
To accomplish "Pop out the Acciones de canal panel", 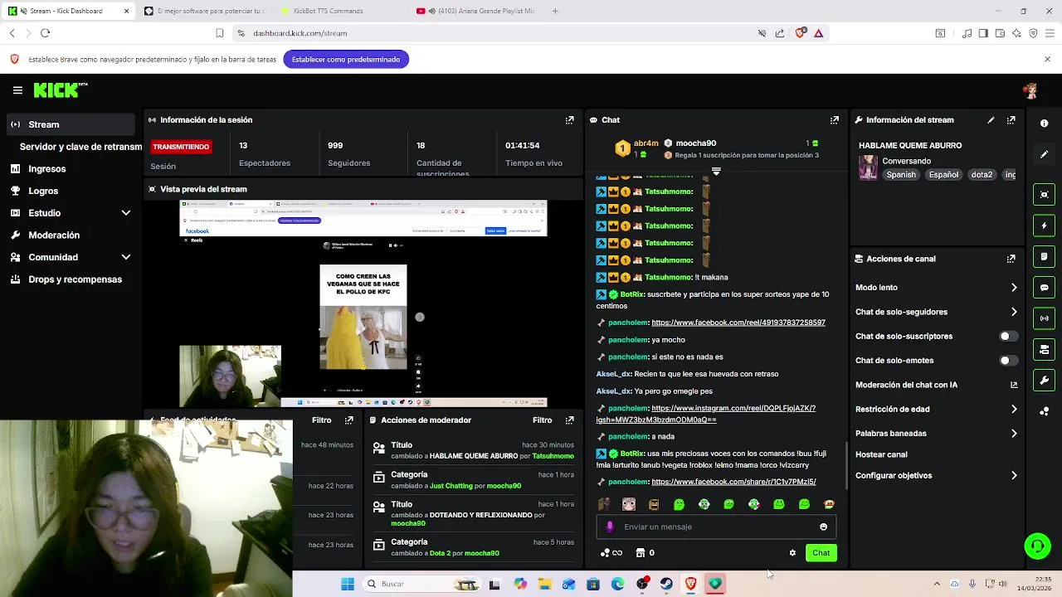I will click(x=1011, y=259).
